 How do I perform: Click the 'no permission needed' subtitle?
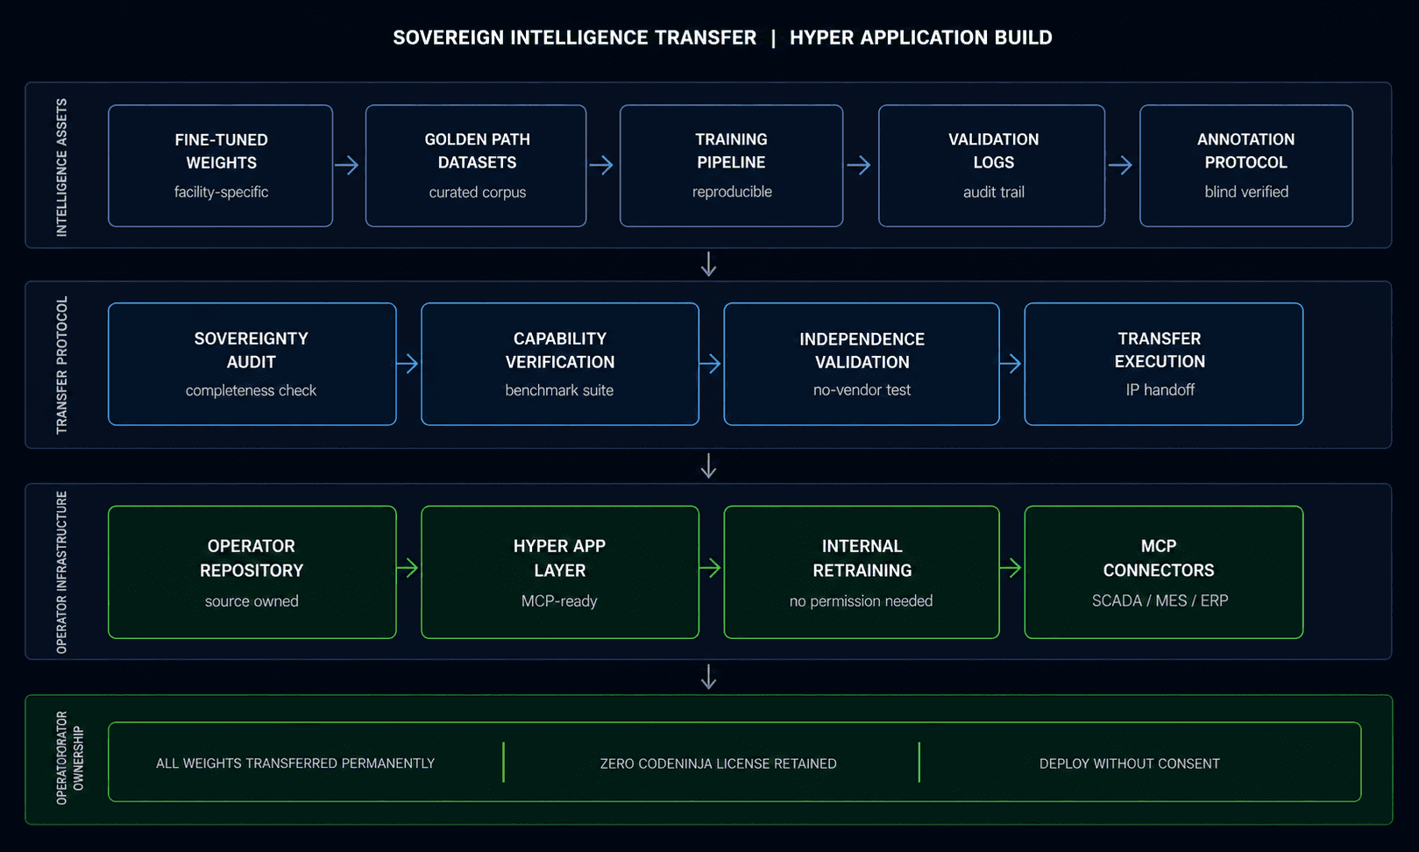click(x=861, y=601)
